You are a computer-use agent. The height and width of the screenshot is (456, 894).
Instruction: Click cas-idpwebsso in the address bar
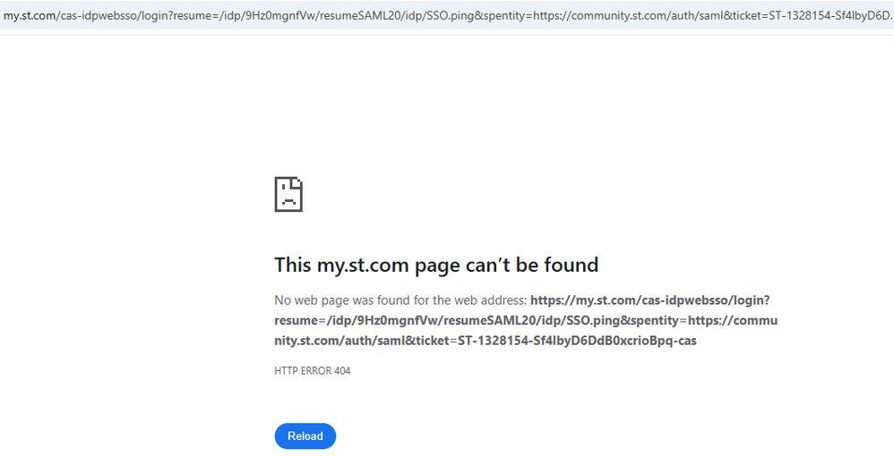pyautogui.click(x=95, y=14)
